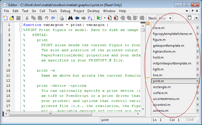Click the Run green play icon
Image resolution: width=202 pixels, height=125 pixels.
[99, 18]
